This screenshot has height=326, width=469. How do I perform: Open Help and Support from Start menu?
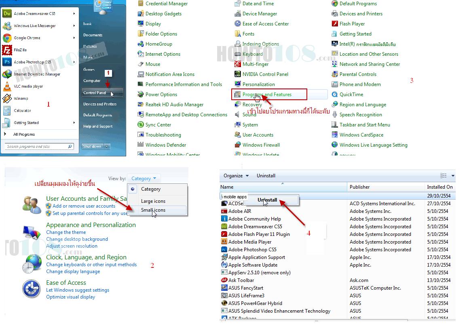pos(98,126)
